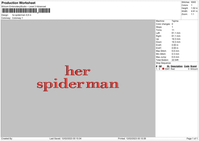
Task: Click the Code column header
Action: (x=186, y=66)
